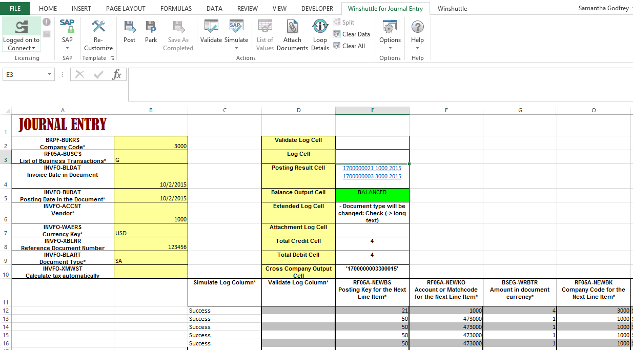This screenshot has height=350, width=633.
Task: Click the Validate Log Column header cell
Action: [298, 293]
